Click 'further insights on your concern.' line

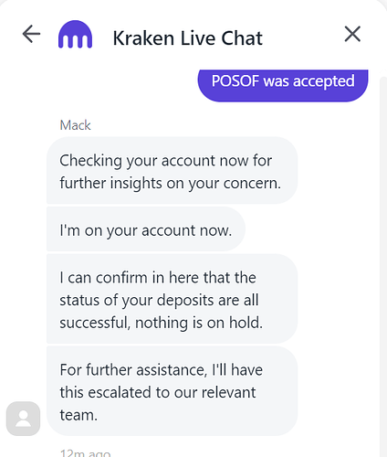point(170,183)
